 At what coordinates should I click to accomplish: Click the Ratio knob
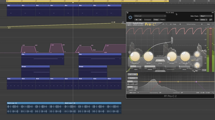tap(148, 56)
